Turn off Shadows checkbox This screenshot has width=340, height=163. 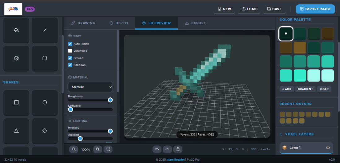(70, 65)
